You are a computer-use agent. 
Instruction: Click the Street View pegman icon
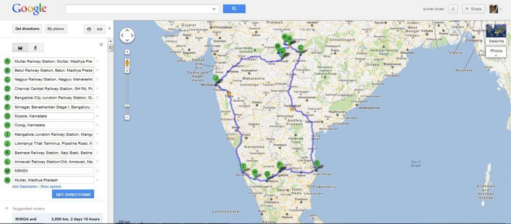(127, 63)
